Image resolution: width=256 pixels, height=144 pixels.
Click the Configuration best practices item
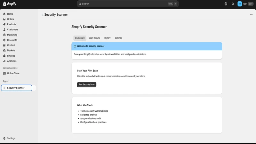pyautogui.click(x=93, y=122)
